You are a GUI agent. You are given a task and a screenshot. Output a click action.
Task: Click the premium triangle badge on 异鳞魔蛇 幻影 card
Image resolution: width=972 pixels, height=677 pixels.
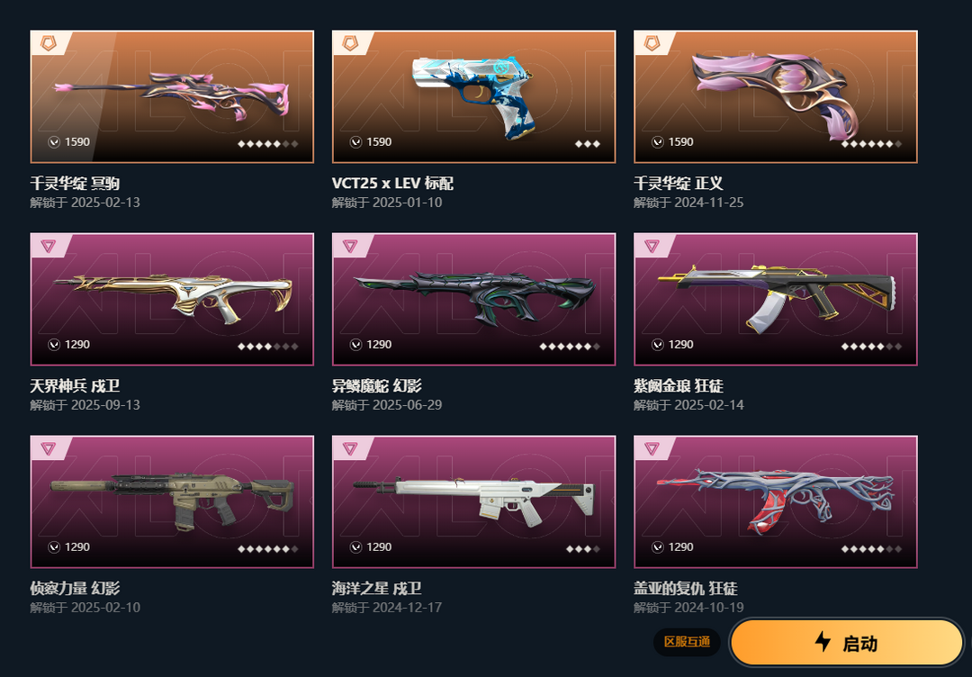(350, 246)
